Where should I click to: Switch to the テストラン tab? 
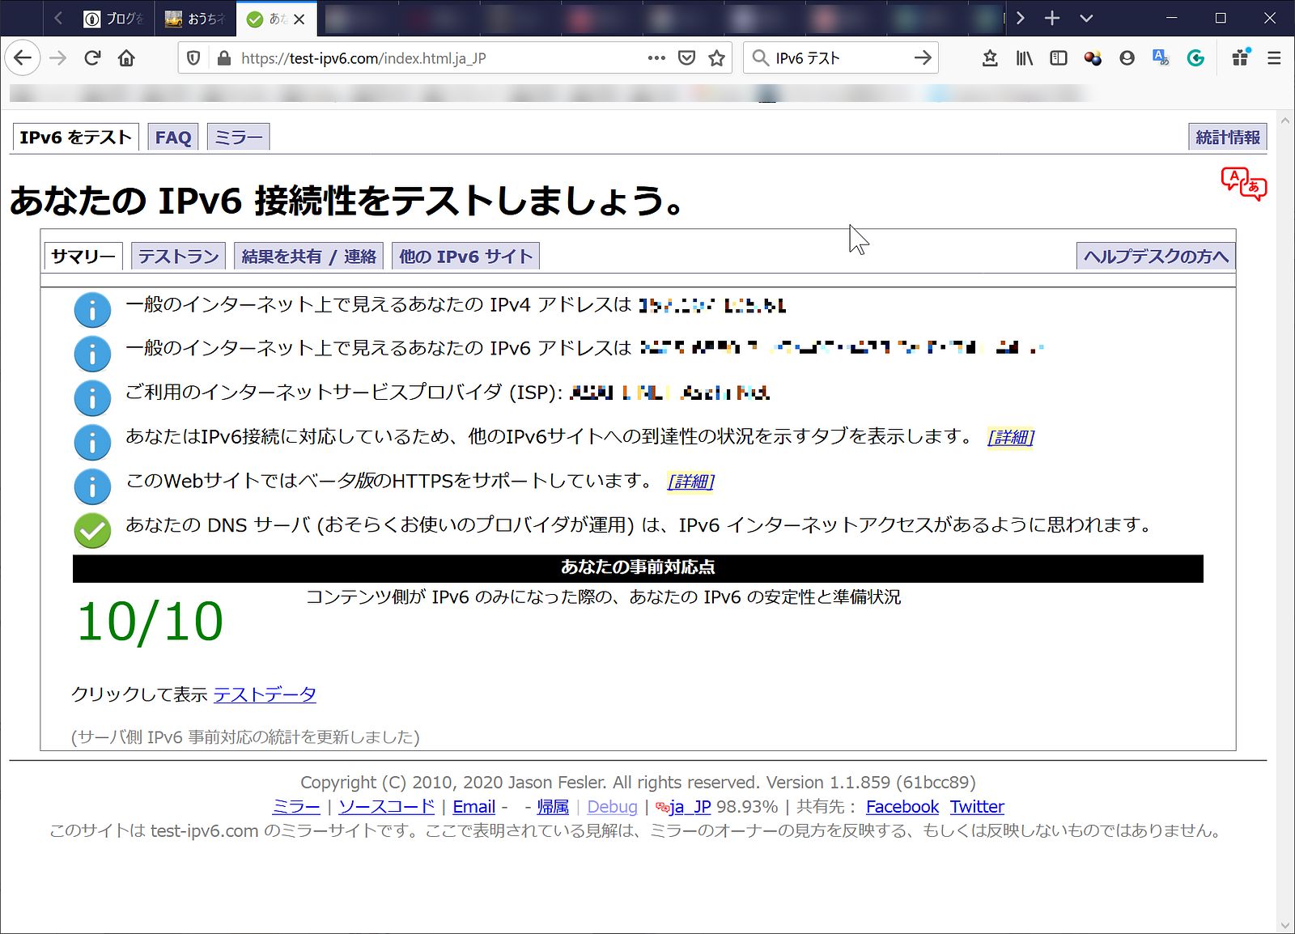coord(178,257)
